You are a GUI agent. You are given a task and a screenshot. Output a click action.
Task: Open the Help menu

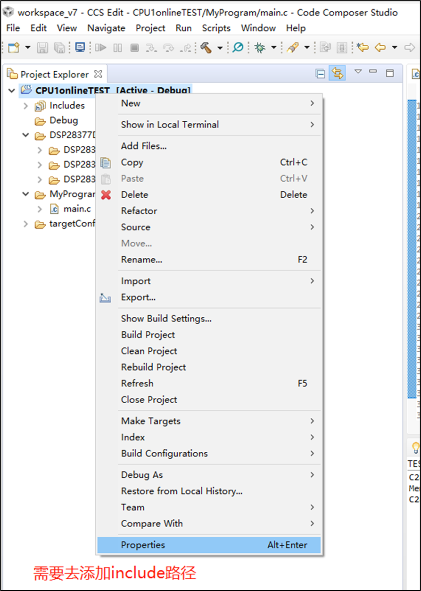(296, 28)
